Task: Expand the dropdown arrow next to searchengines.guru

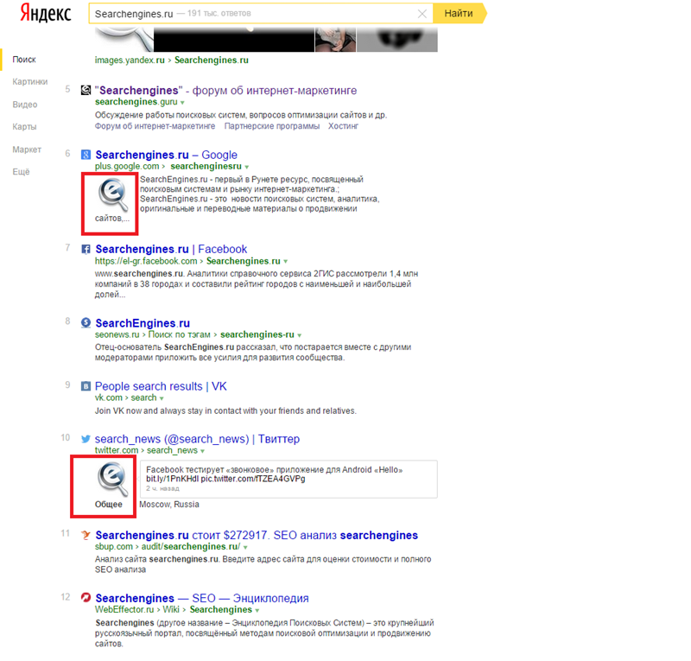Action: 182,103
